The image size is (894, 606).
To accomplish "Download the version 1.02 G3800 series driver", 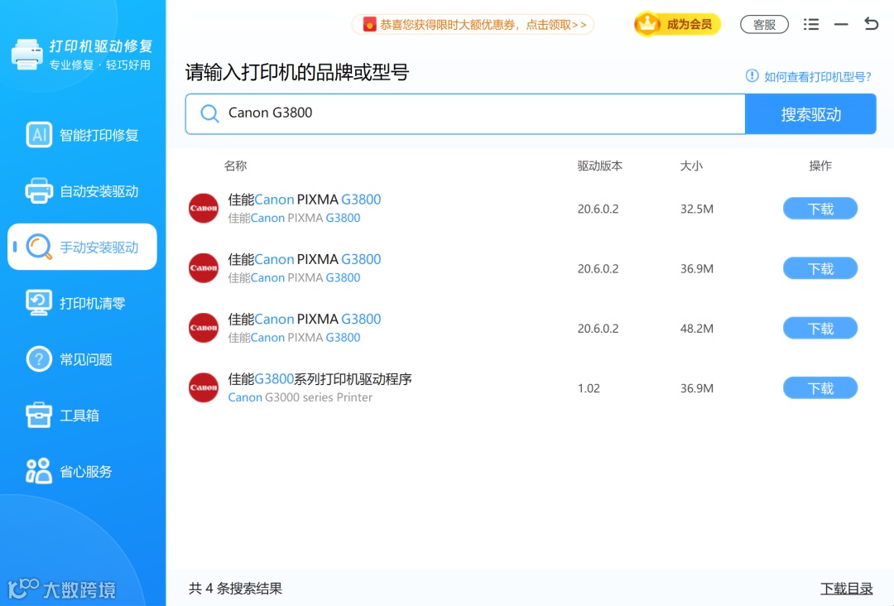I will coord(819,388).
